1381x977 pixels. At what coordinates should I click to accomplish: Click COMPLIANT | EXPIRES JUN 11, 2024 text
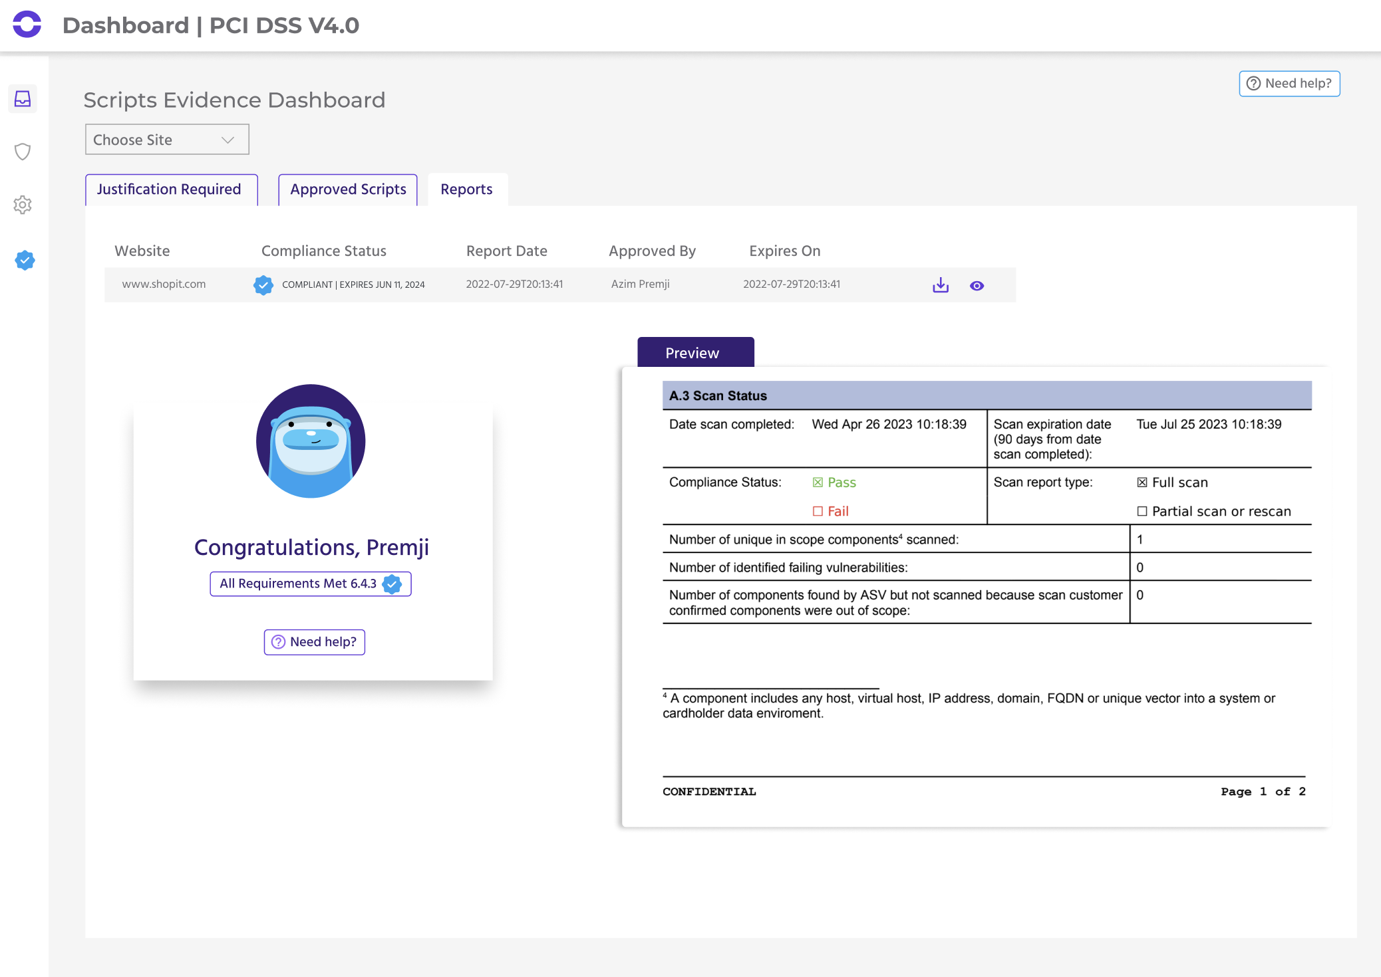pyautogui.click(x=353, y=284)
